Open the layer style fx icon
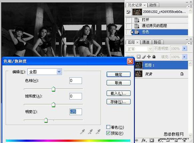Image resolution: width=194 pixels, height=143 pixels. (144, 140)
